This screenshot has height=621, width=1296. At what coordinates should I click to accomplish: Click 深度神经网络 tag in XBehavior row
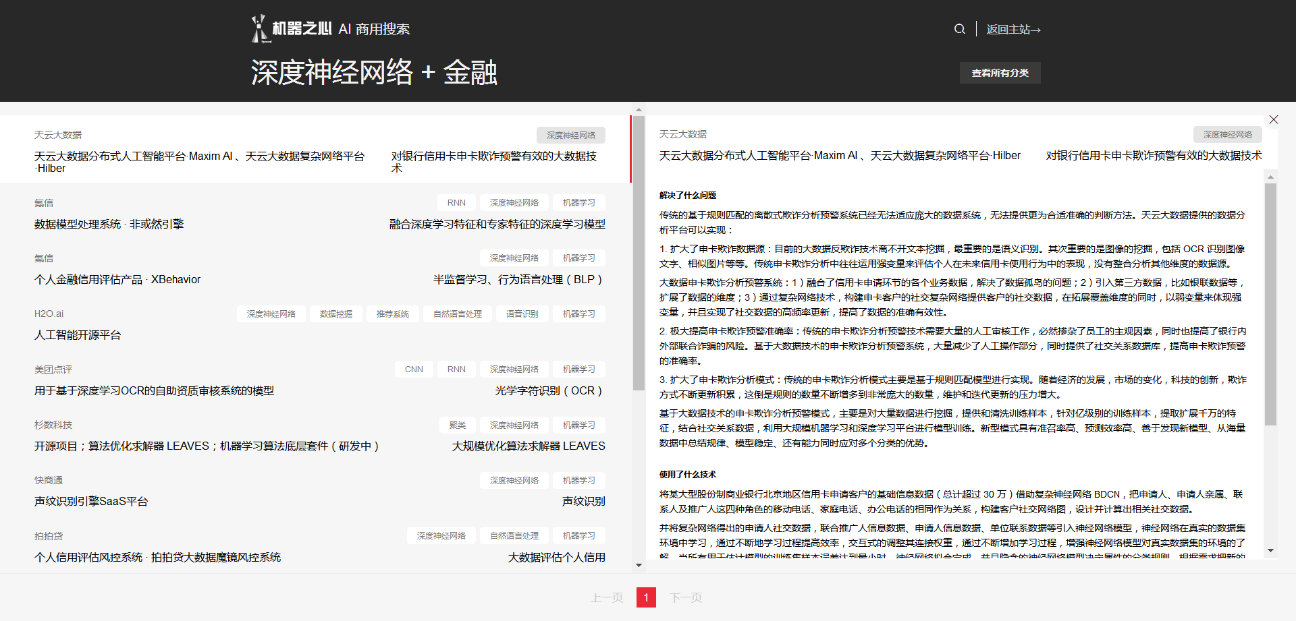click(x=514, y=258)
